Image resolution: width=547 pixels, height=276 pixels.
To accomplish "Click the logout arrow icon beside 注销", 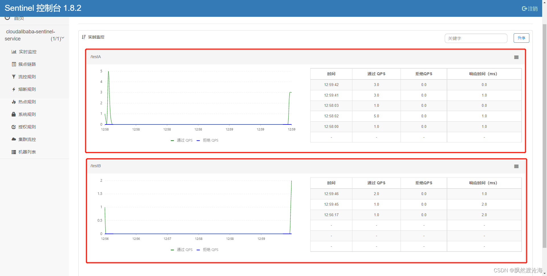I will [524, 9].
